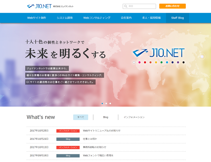Click the 株式会社ジェイテンネット company name text
Image resolution: width=211 pixels, height=162 pixels.
point(63,6)
